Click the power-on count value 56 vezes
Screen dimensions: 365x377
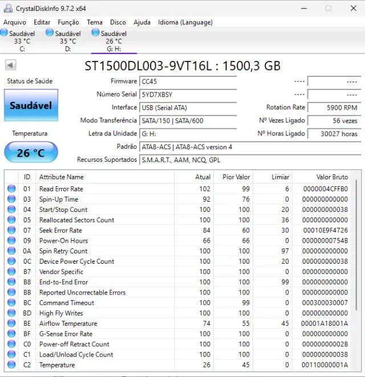334,121
